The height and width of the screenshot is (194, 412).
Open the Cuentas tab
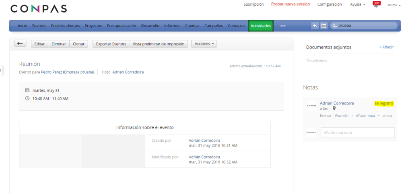192,26
